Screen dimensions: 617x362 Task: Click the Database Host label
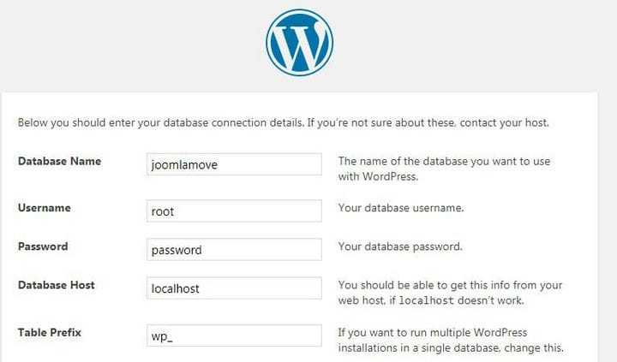point(57,285)
